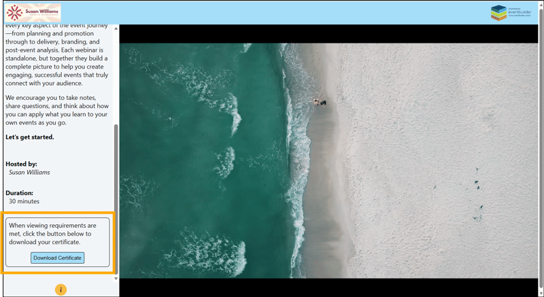Viewport: 544px width, 297px height.
Task: Click the 'Hosted by:' label
Action: click(21, 164)
